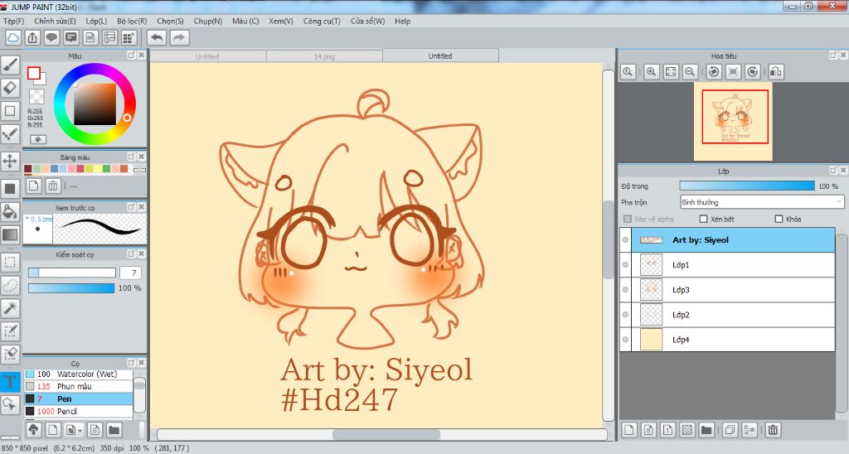Activate the Text tool
This screenshot has width=849, height=454.
click(10, 382)
